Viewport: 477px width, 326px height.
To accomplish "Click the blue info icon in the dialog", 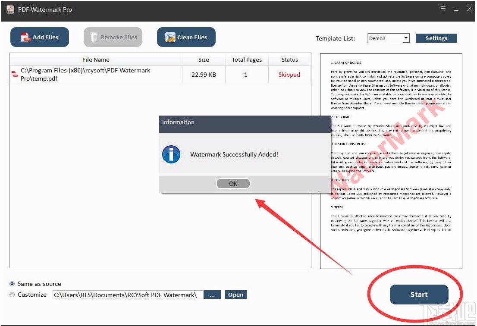I will coord(171,154).
